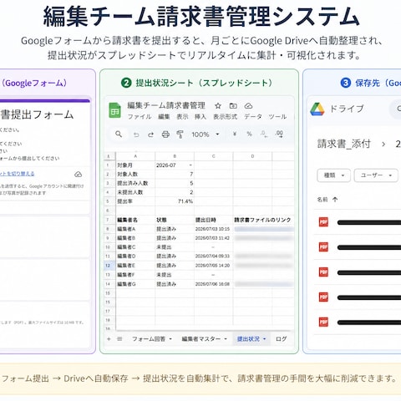This screenshot has height=401, width=401.
Task: Open the 種類 filter dropdown in Drive
Action: point(334,175)
